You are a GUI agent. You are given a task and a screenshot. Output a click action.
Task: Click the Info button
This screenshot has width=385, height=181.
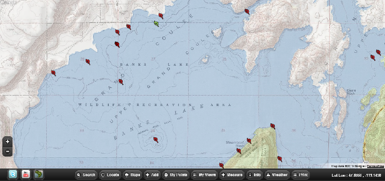[255, 175]
